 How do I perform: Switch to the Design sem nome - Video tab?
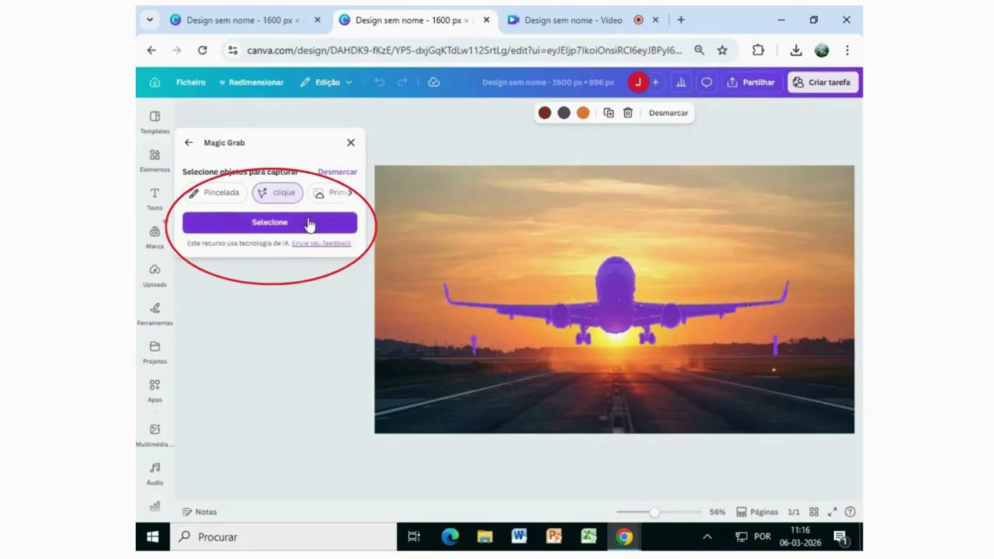click(573, 20)
